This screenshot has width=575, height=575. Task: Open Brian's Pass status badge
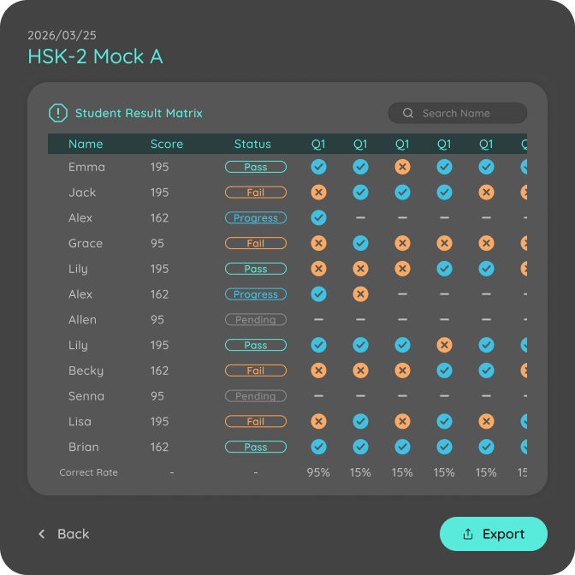pos(256,447)
